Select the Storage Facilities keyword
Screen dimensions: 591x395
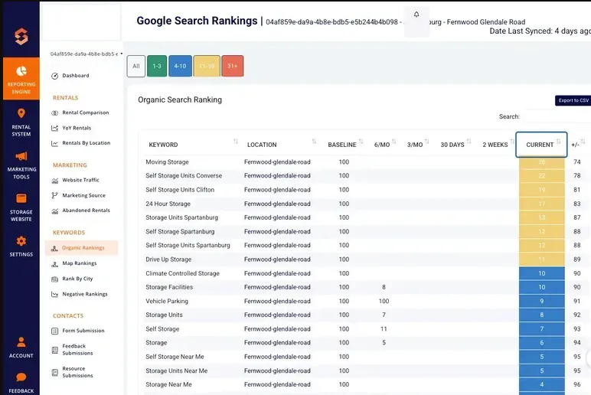point(169,287)
